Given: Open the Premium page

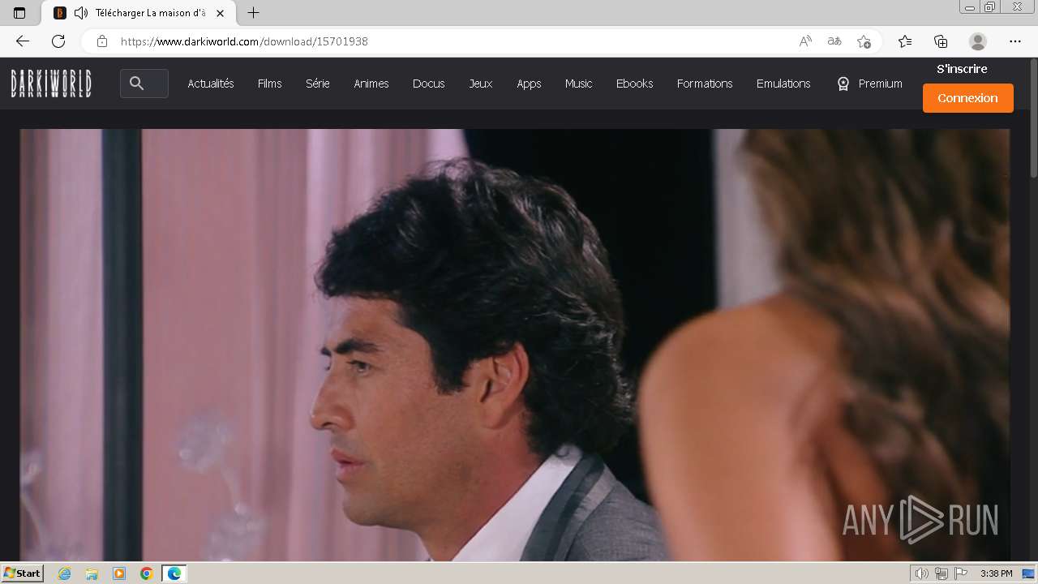Looking at the screenshot, I should coord(869,84).
